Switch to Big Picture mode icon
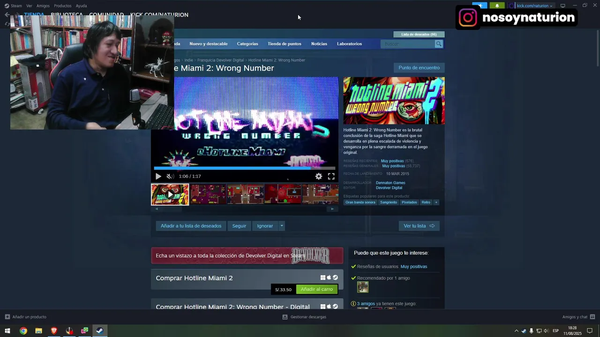Image resolution: width=600 pixels, height=337 pixels. point(563,6)
